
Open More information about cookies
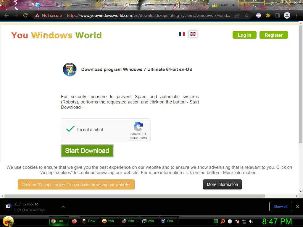(222, 184)
